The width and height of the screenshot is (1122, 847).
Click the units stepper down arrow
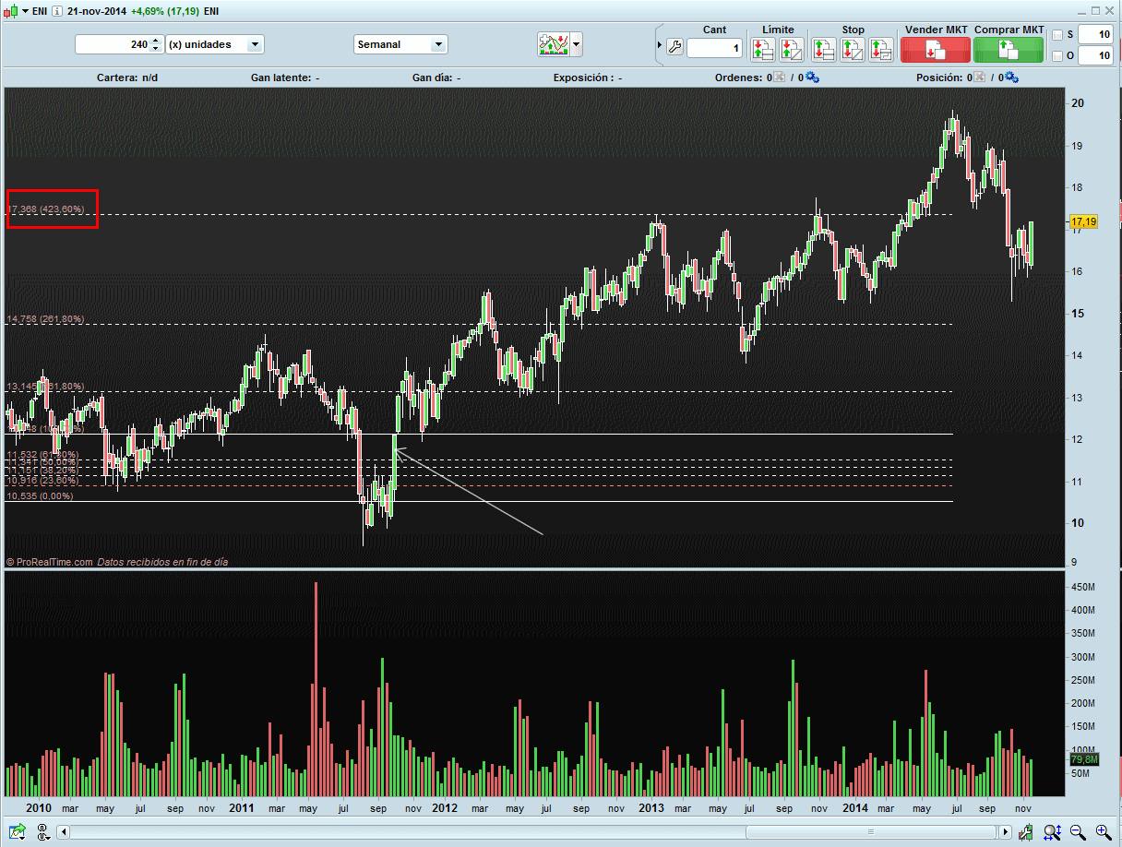click(156, 49)
